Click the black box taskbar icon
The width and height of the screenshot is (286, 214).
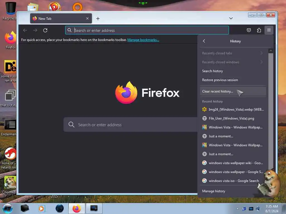pyautogui.click(x=25, y=208)
